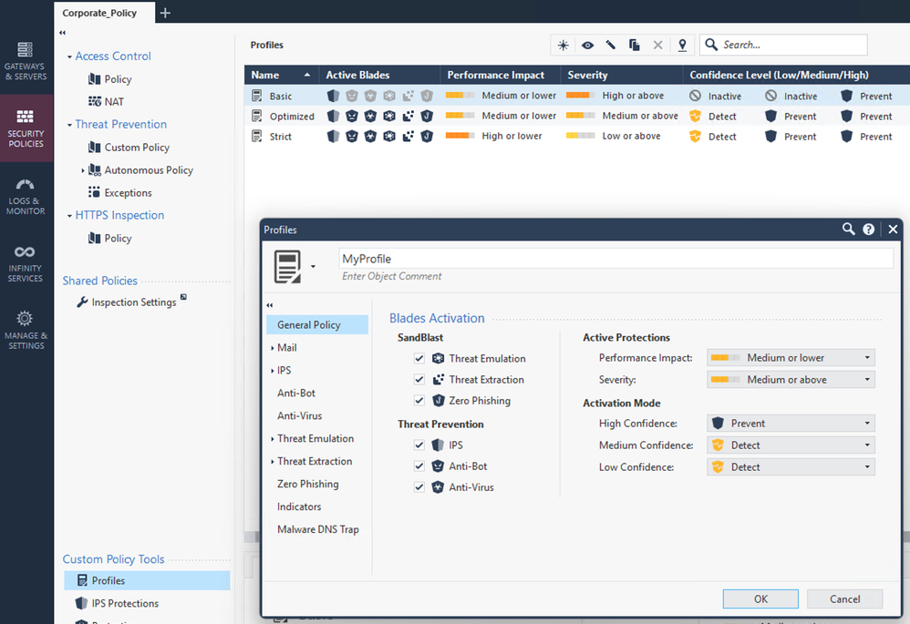Collapse the dialog category pane with double-arrow
This screenshot has height=624, width=910.
click(270, 305)
